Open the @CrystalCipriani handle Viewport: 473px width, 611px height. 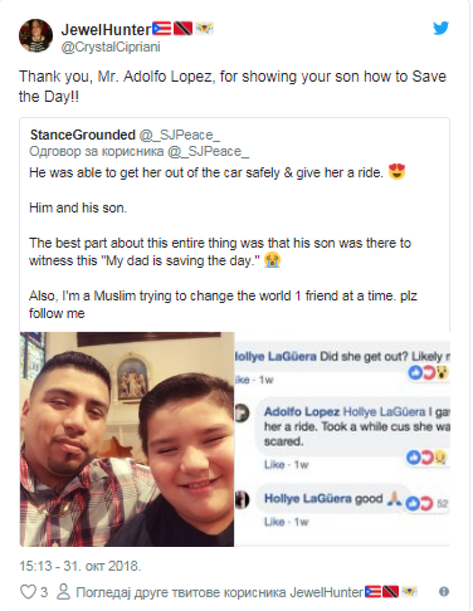[x=111, y=47]
